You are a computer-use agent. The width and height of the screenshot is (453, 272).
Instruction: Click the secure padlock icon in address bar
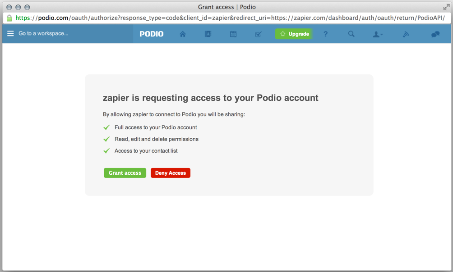point(9,18)
